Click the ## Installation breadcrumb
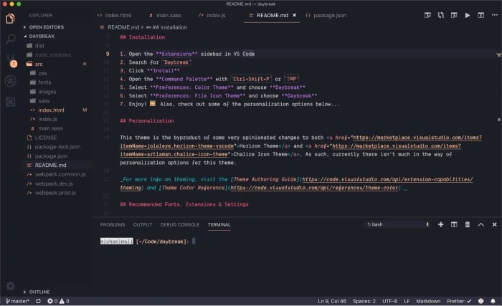The image size is (502, 306). click(167, 27)
